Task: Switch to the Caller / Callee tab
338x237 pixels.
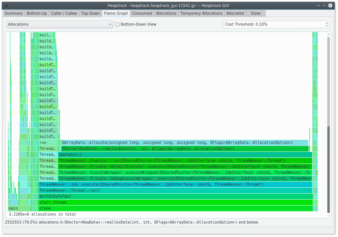Action: coord(64,13)
